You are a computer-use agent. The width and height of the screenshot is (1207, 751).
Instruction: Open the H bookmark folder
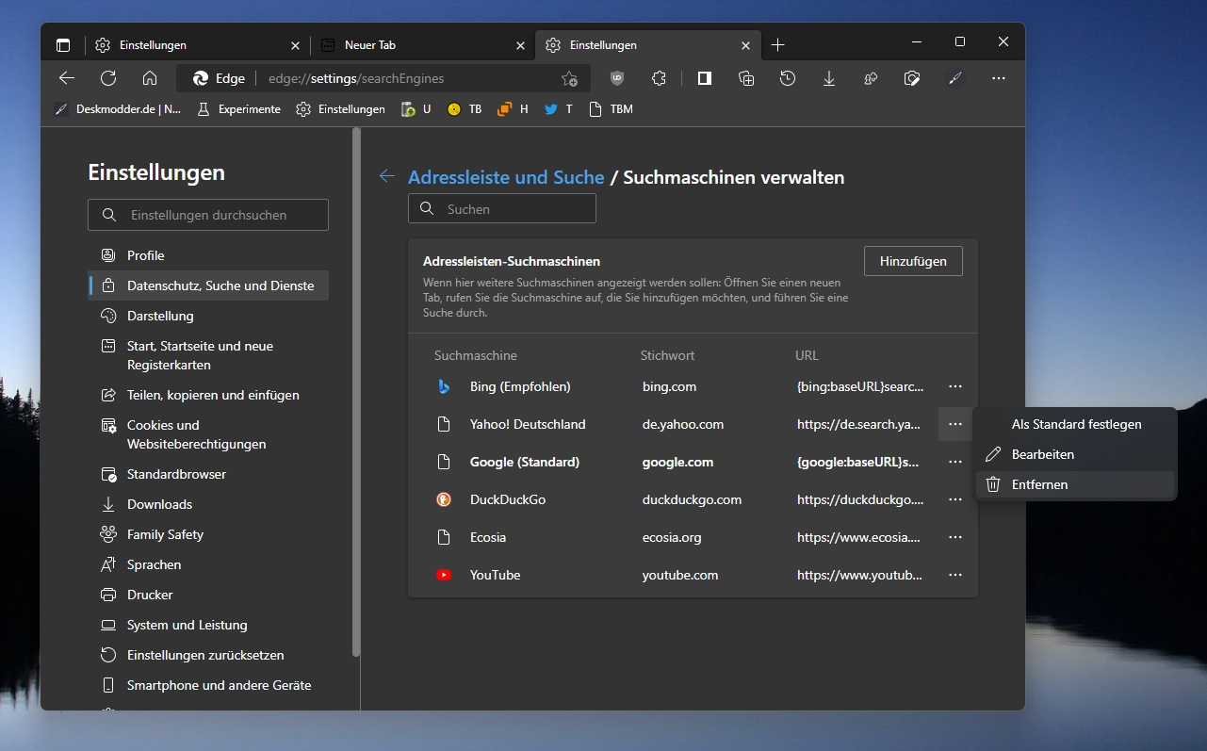click(x=513, y=109)
